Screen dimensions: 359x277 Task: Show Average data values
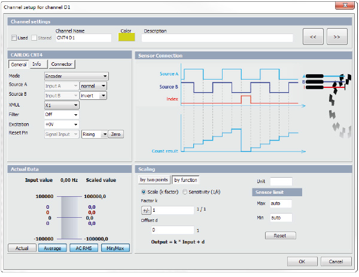pyautogui.click(x=53, y=248)
